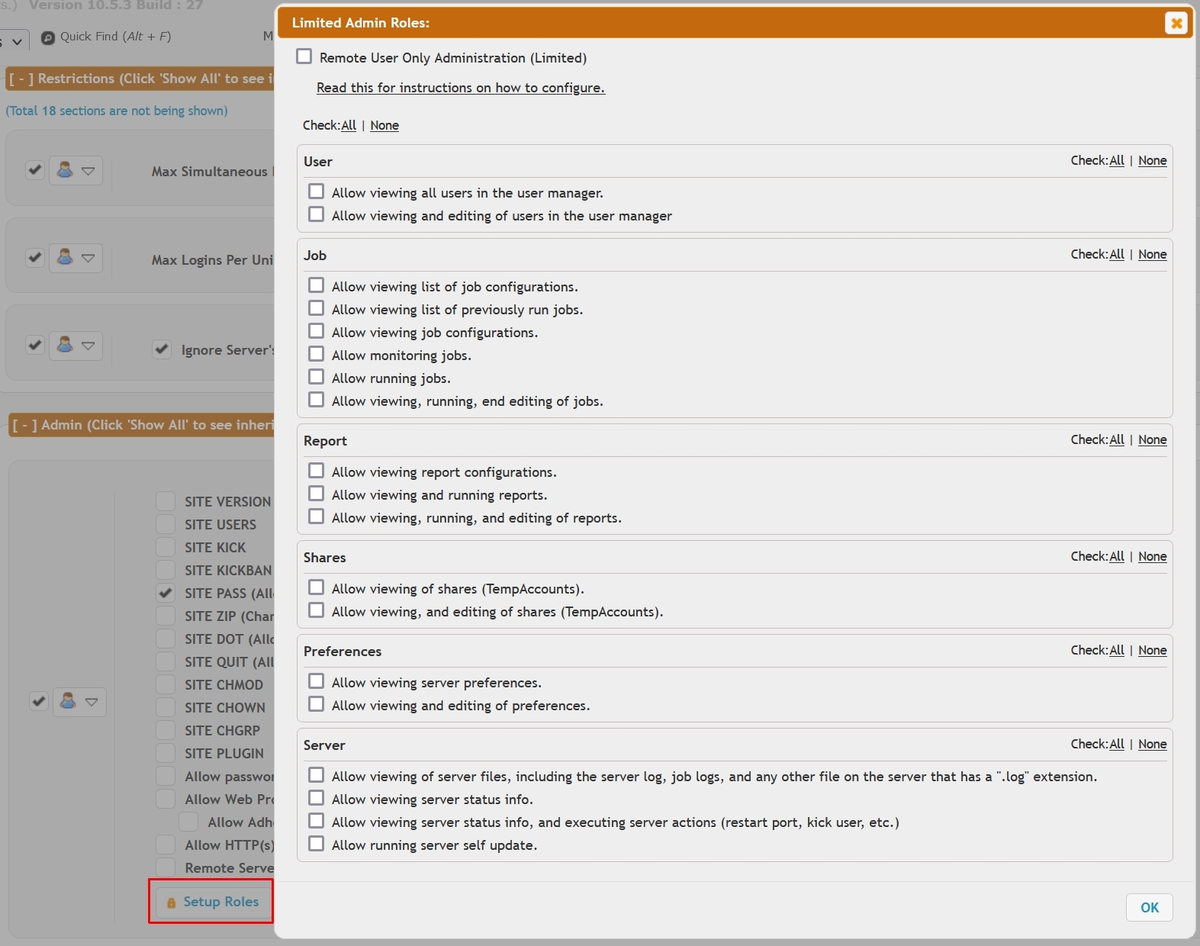Screen dimensions: 1200x946
Task: Click the top-level Check All link
Action: point(349,125)
